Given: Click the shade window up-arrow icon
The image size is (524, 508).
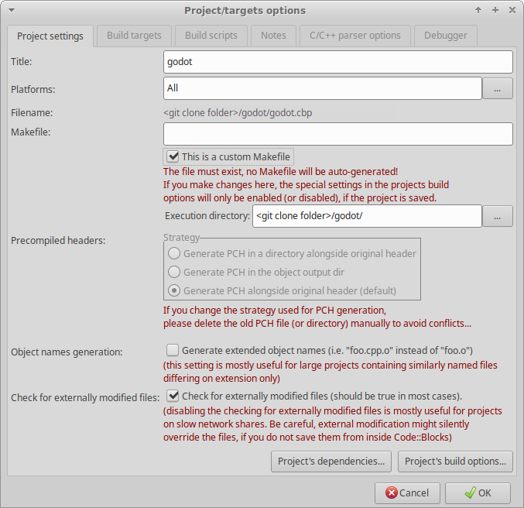Looking at the screenshot, I should click(478, 10).
